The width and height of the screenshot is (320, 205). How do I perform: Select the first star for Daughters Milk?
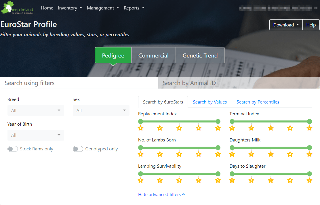click(x=232, y=154)
